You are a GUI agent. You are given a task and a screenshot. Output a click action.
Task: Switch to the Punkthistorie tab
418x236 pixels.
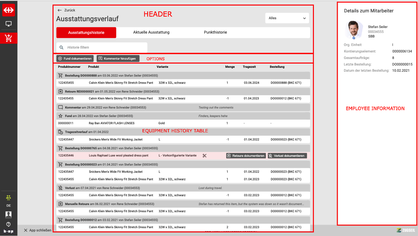[215, 33]
